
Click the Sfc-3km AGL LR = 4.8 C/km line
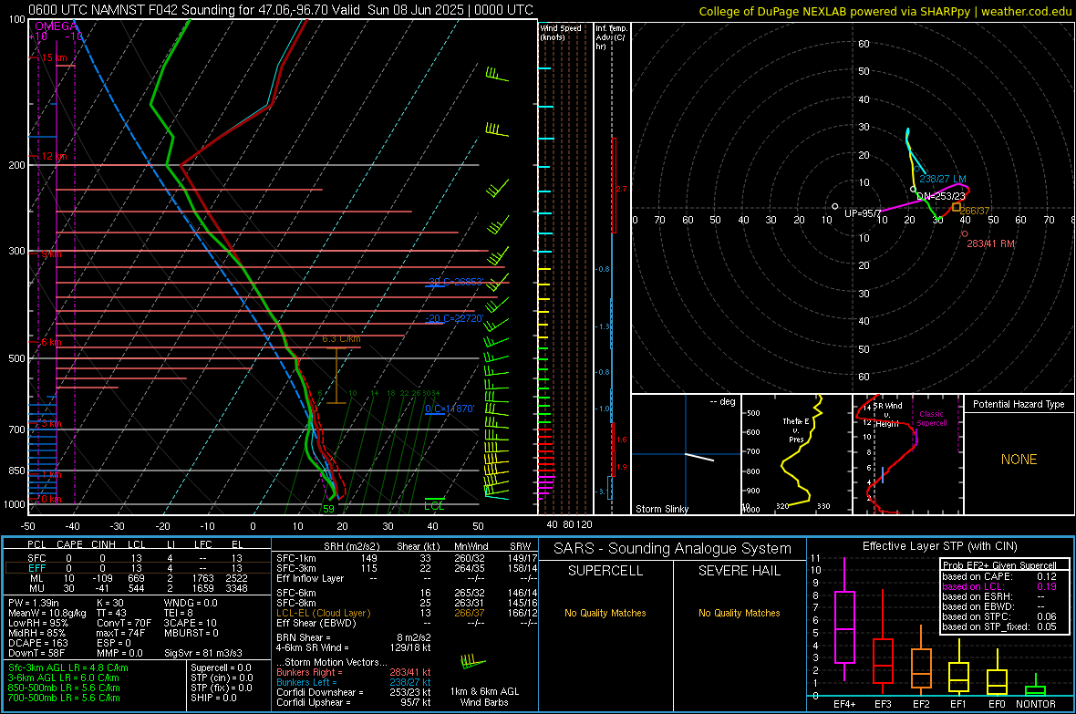(68, 667)
